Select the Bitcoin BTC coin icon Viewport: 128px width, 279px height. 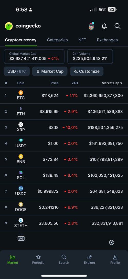pyautogui.click(x=21, y=93)
